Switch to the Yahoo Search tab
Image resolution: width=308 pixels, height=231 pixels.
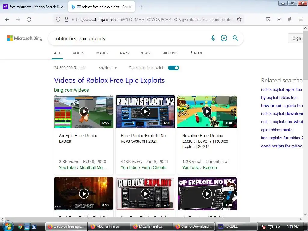point(33,7)
